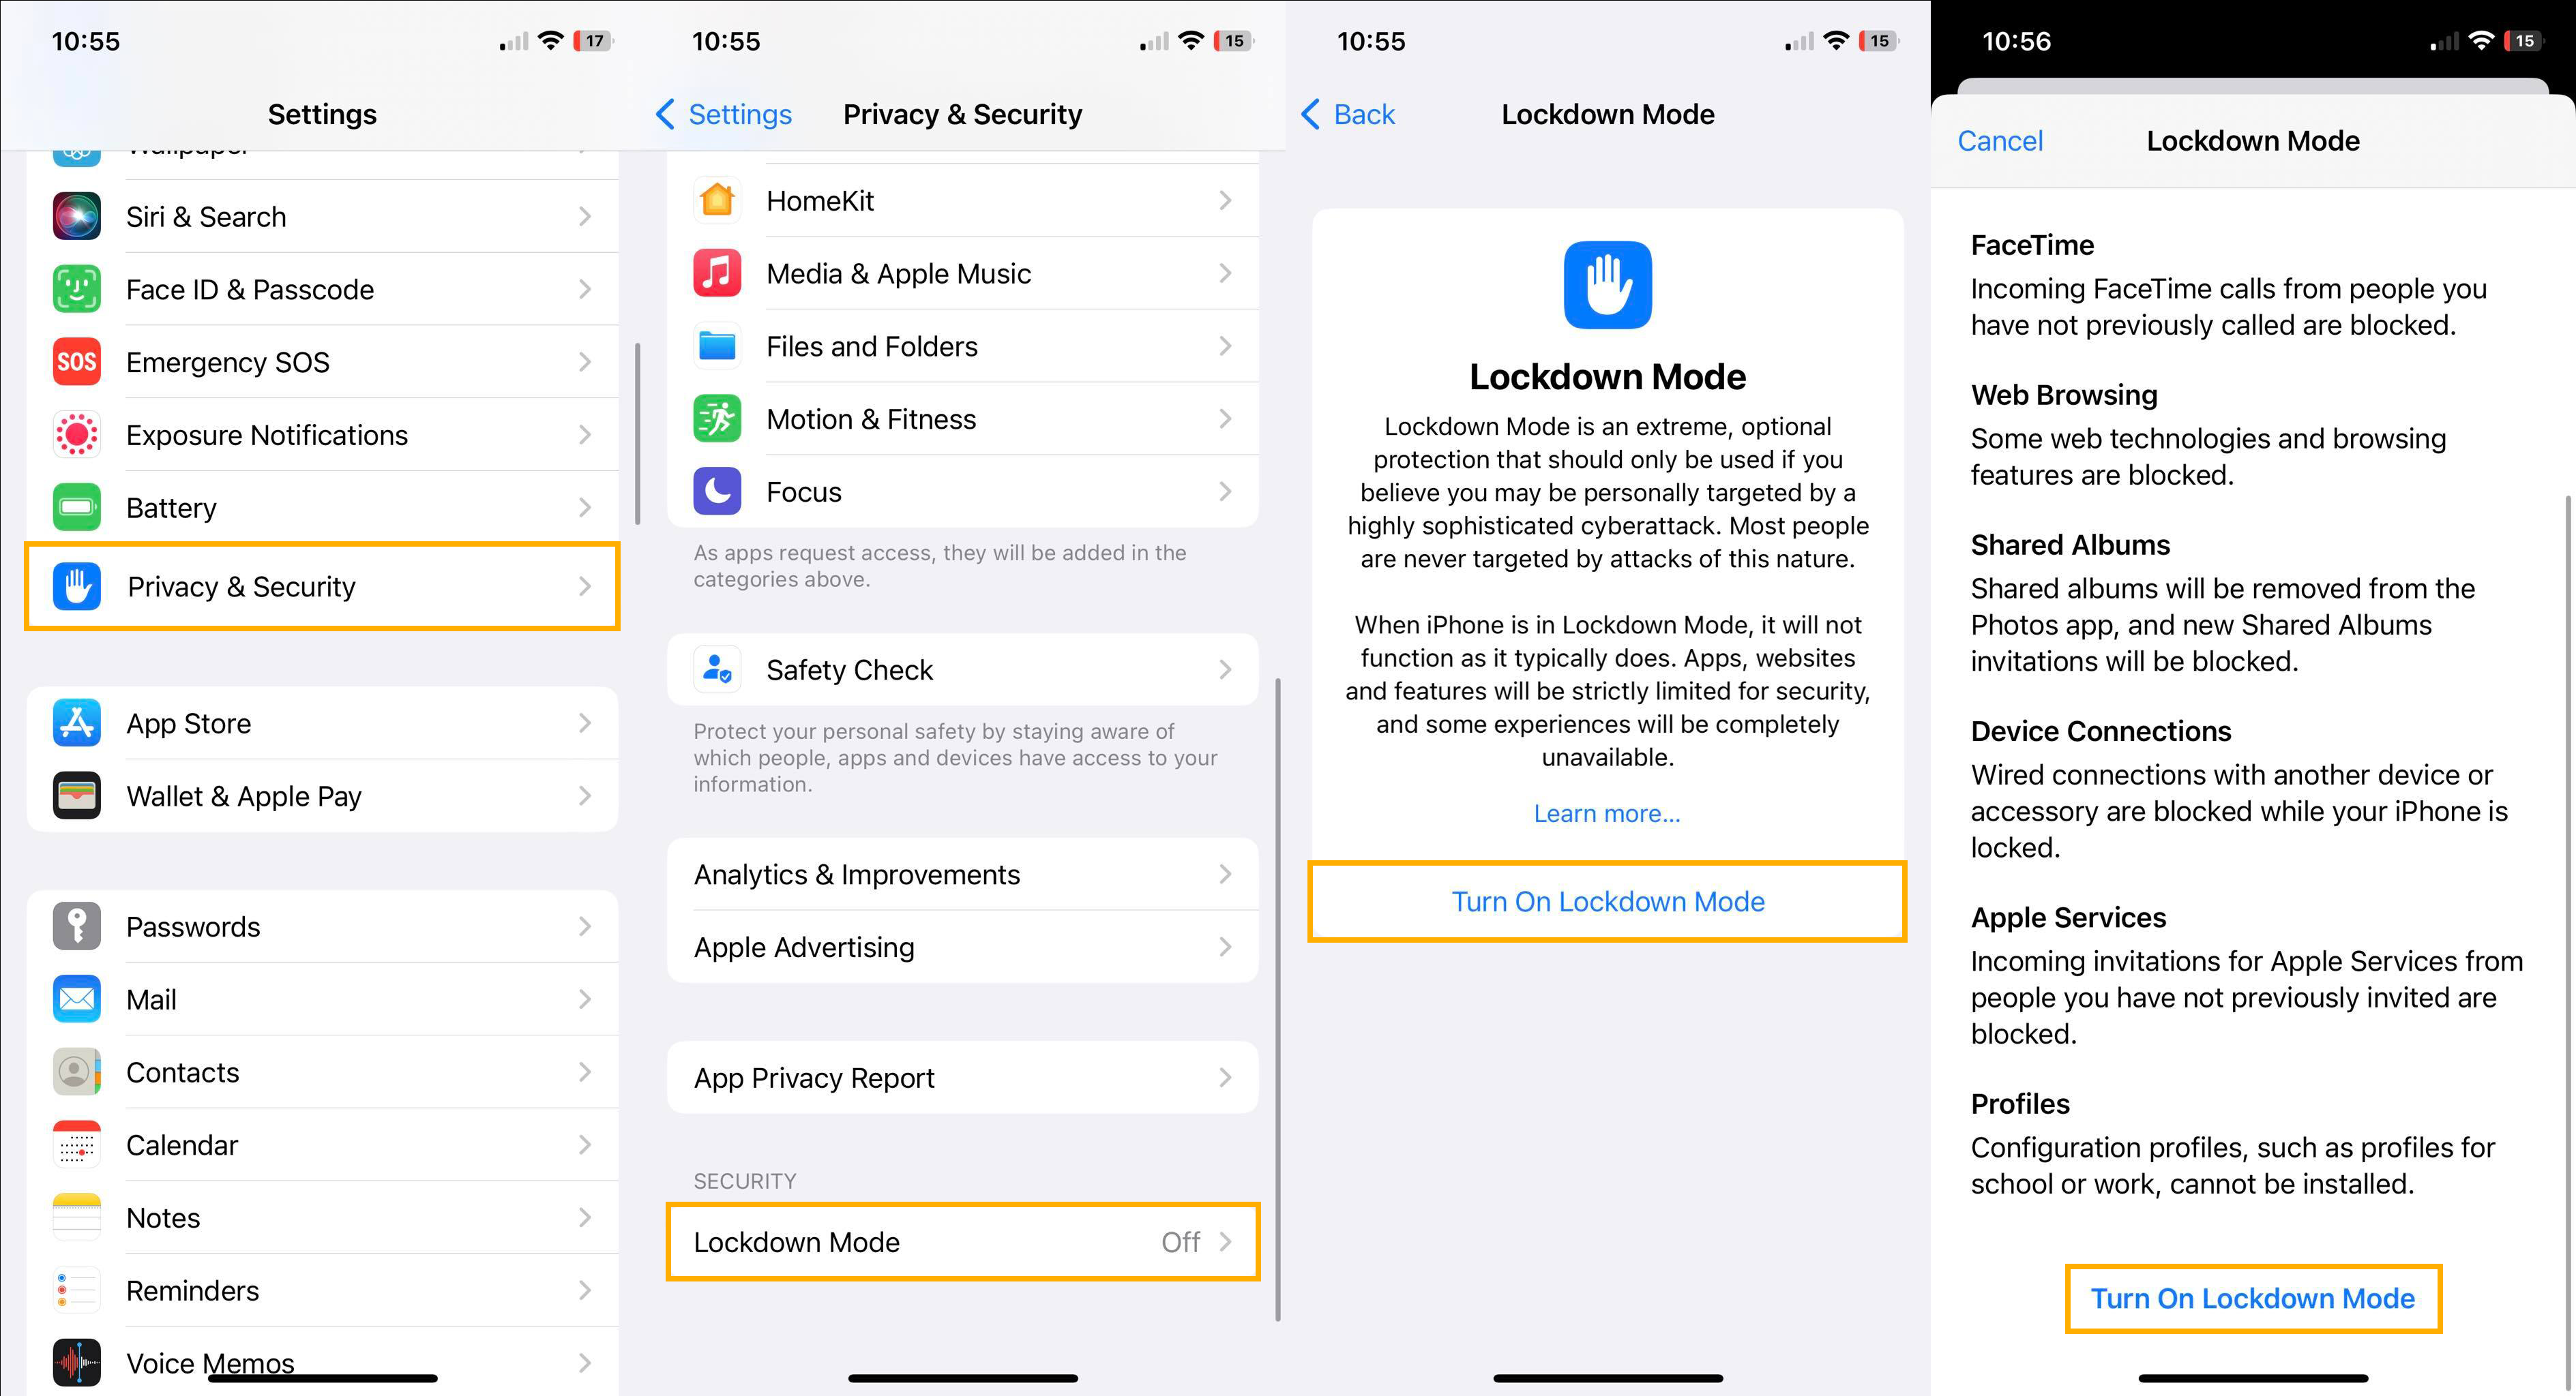Click Cancel in Lockdown Mode screen

point(2000,142)
